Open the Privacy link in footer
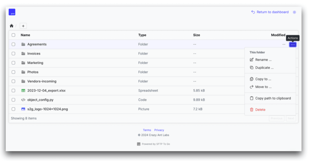The image size is (310, 163). 159,130
